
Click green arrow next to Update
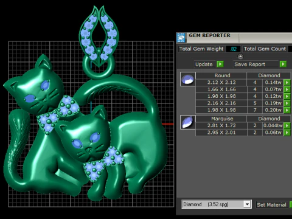click(x=220, y=64)
